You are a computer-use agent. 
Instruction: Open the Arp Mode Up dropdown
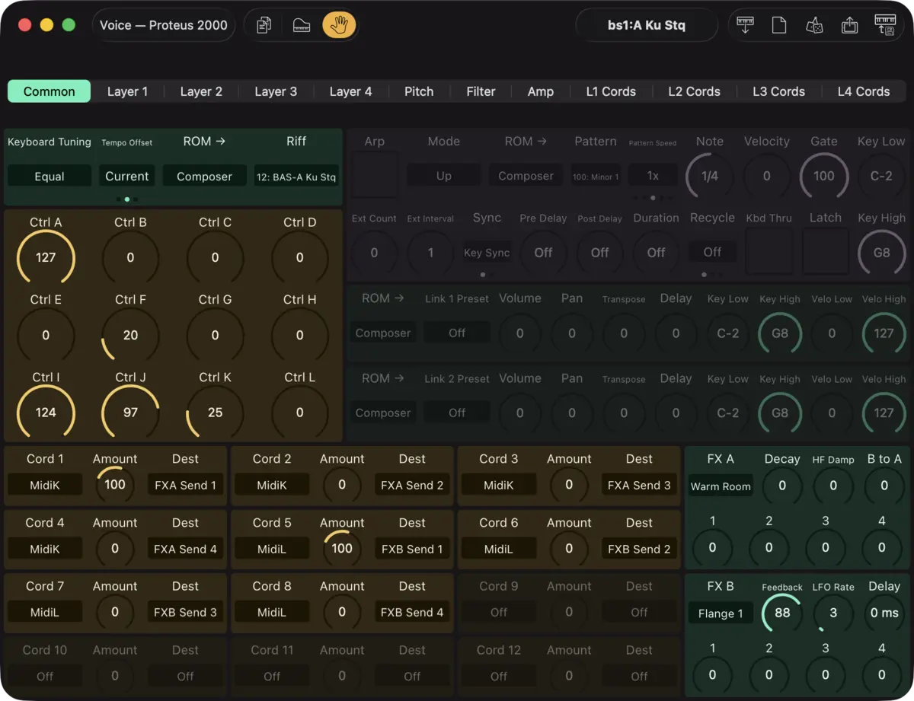click(x=444, y=175)
